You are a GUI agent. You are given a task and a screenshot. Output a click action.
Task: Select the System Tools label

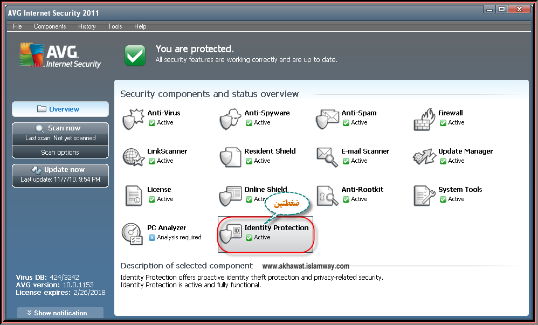coord(460,189)
